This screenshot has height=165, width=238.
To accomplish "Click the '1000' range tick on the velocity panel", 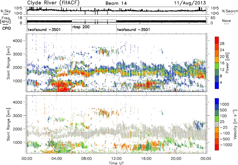I will (x=18, y=142).
